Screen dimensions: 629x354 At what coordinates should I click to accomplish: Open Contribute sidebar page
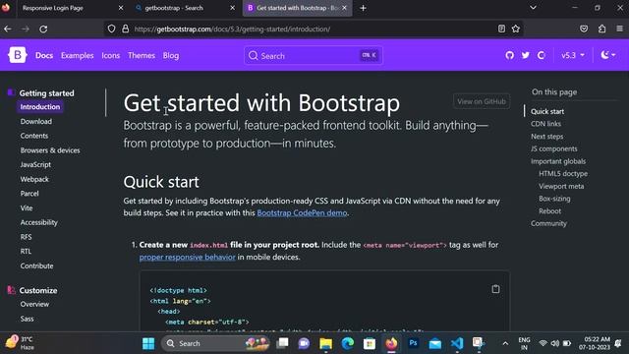37,265
